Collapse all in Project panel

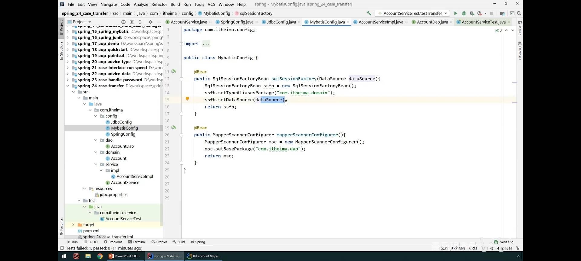tap(140, 22)
